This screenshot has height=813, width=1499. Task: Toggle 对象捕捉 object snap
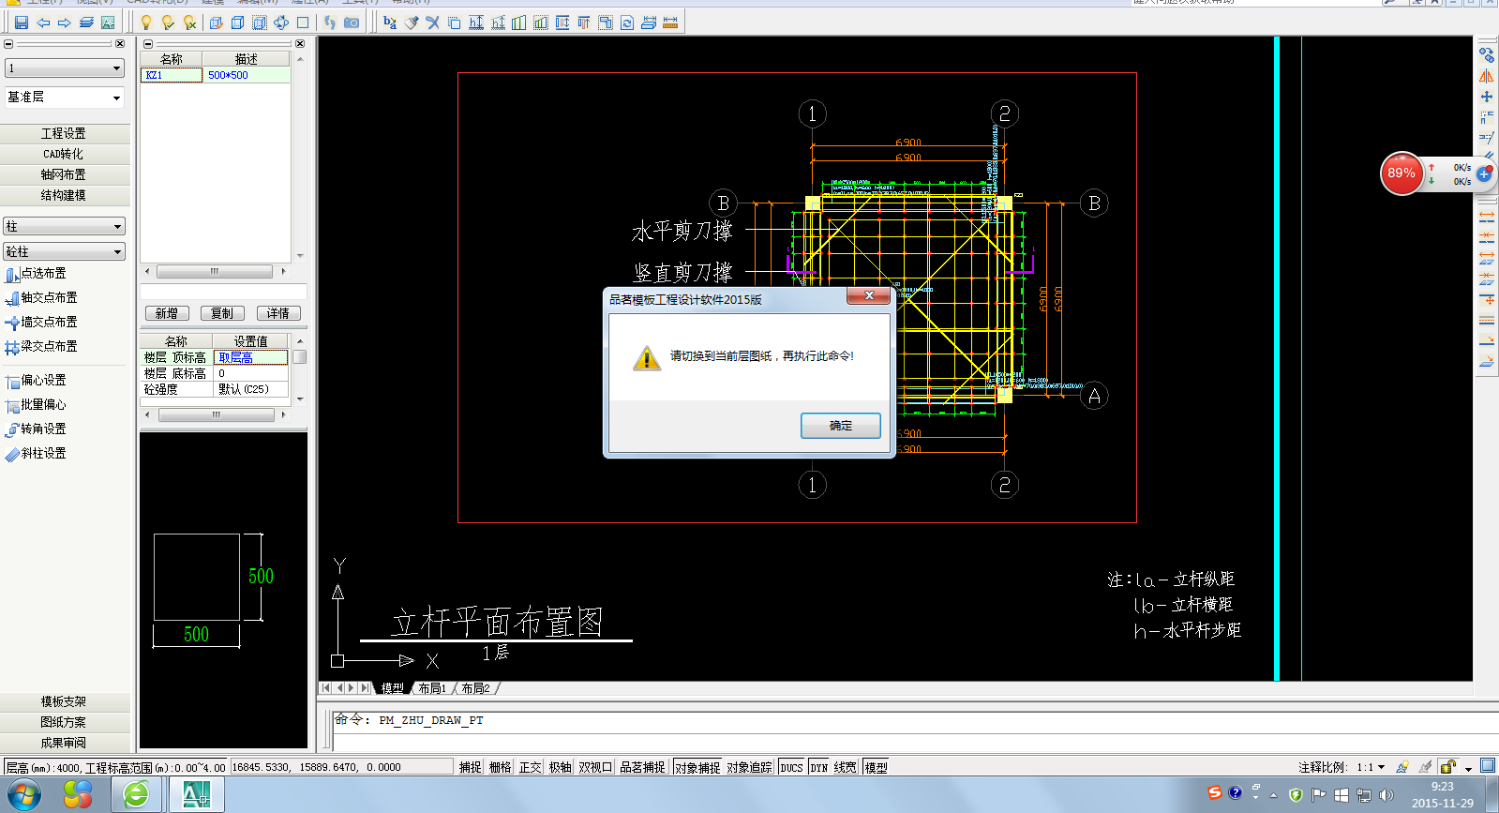(697, 767)
